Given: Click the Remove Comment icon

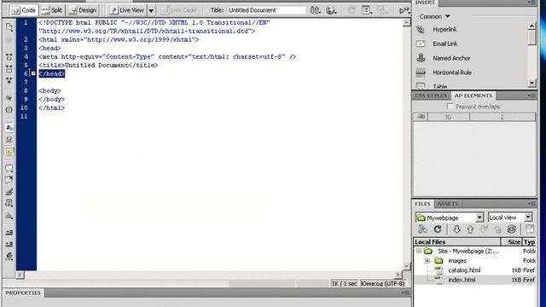Looking at the screenshot, I should coord(9,180).
